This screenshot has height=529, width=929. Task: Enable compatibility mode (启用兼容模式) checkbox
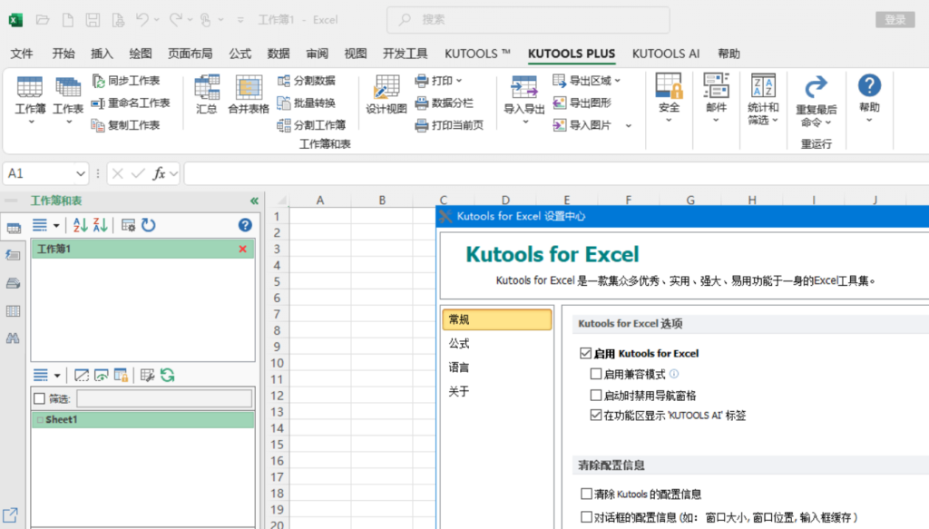(x=596, y=374)
